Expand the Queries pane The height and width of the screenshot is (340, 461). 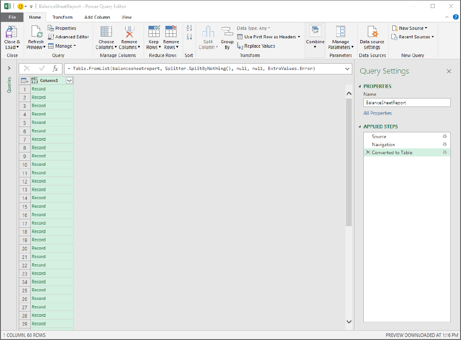9,68
